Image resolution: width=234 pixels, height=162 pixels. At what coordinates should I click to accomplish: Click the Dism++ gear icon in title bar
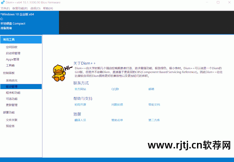point(3,3)
